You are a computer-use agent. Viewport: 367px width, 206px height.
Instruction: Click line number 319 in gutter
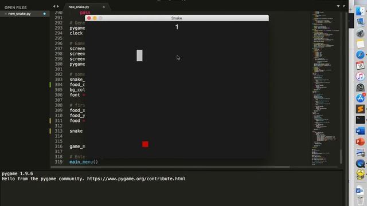(x=58, y=162)
